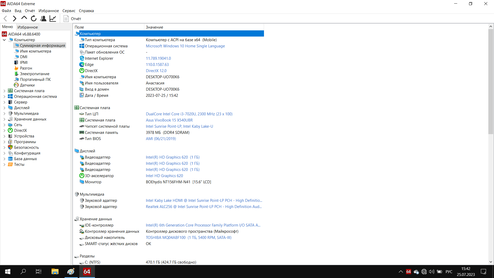494x278 pixels.
Task: Collapse the Компьютер tree node
Action: click(x=4, y=40)
